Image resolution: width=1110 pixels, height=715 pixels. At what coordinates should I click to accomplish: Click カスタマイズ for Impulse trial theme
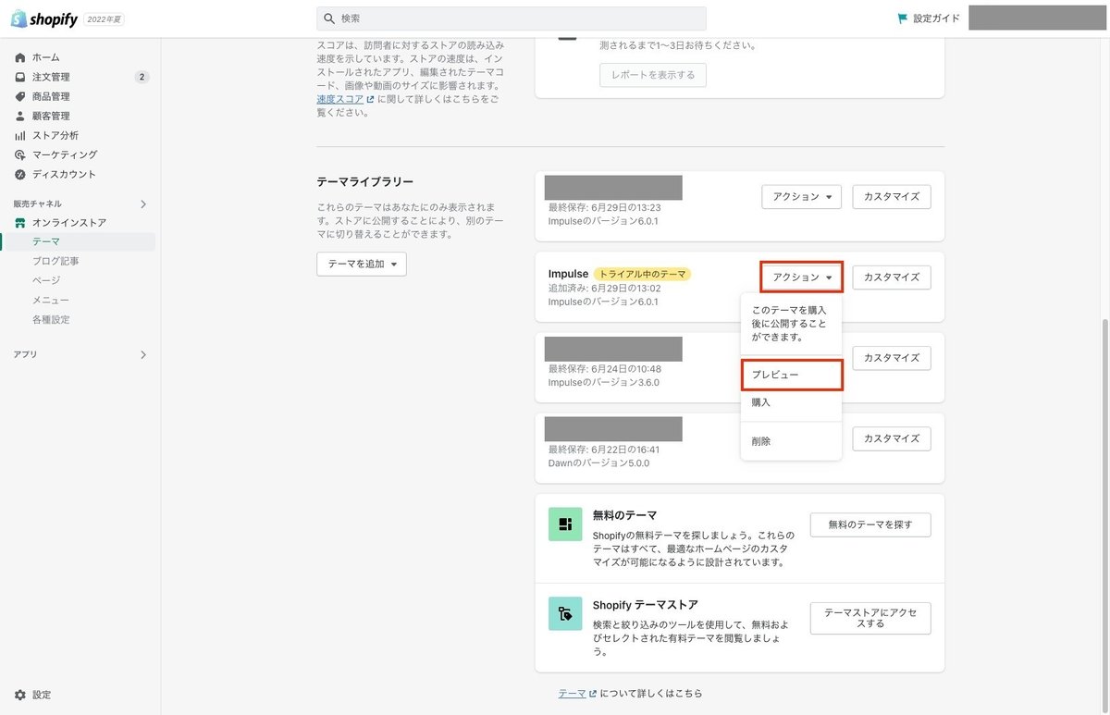click(891, 277)
